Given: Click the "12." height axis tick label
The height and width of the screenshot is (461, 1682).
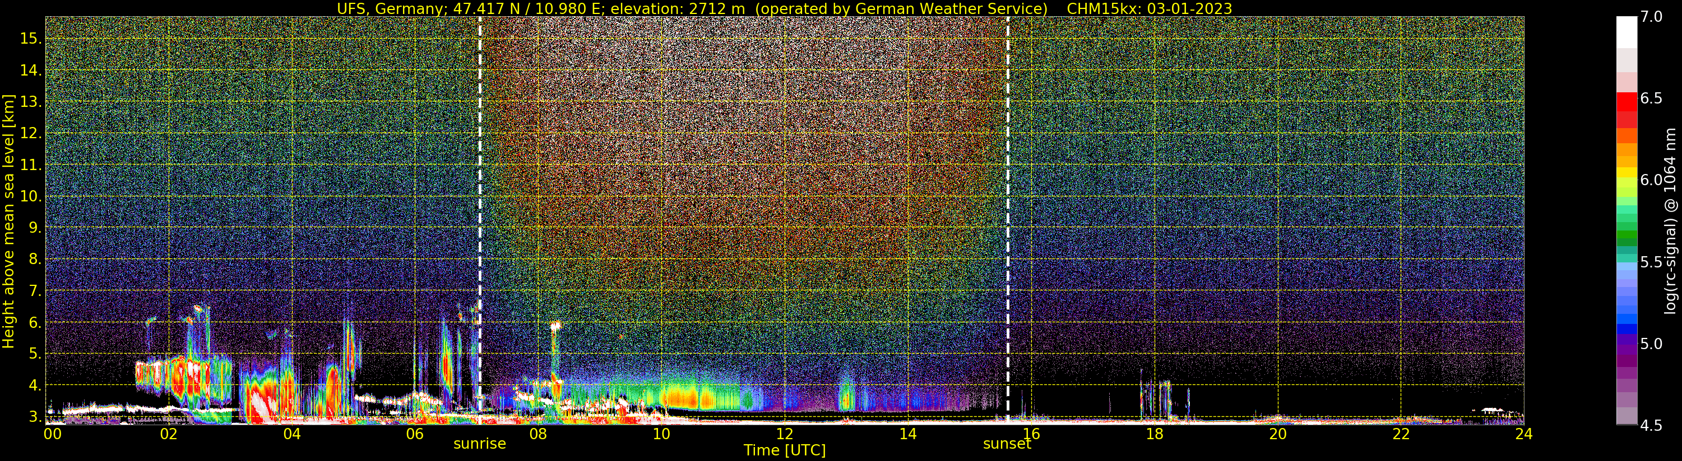Looking at the screenshot, I should 31,133.
